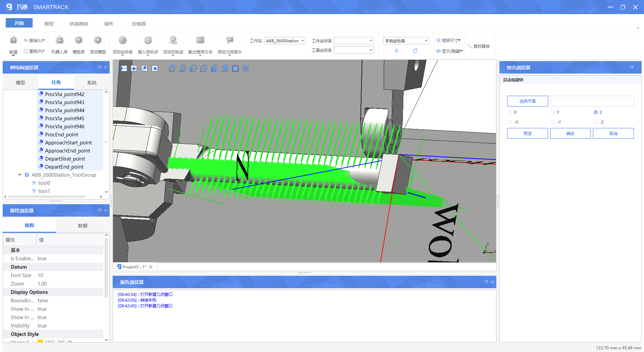Click the 添加空轨迹 add empty path icon
This screenshot has width=644, height=352.
click(x=173, y=41)
